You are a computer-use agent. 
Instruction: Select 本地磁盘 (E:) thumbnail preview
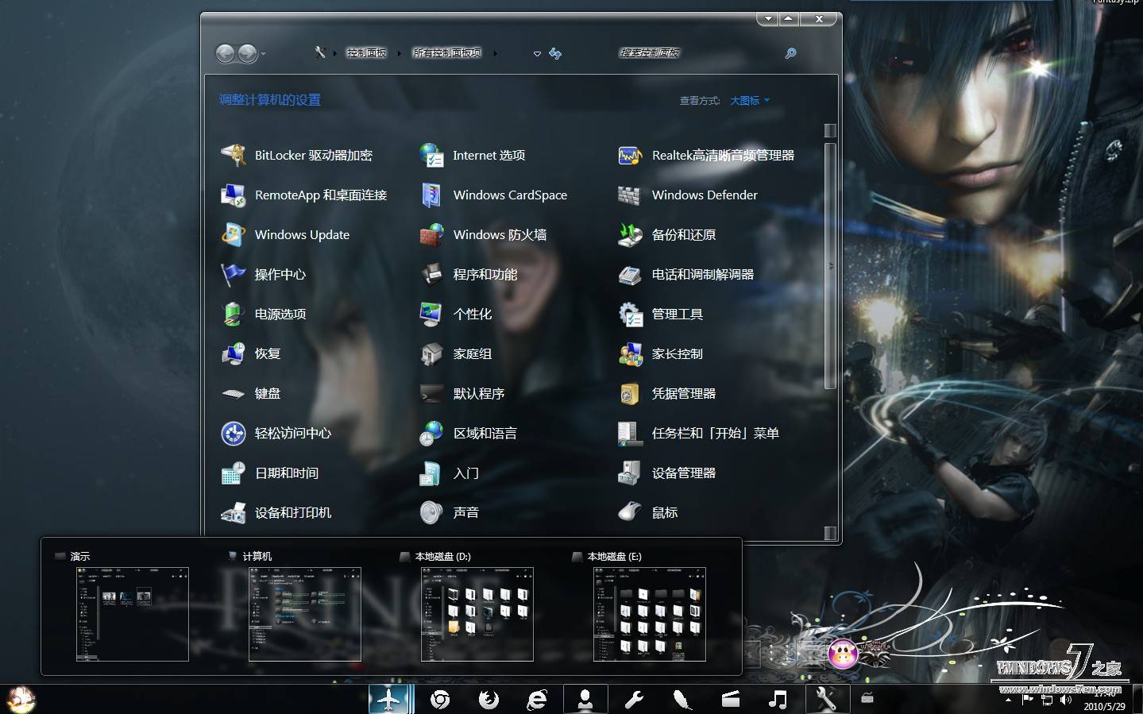(649, 614)
